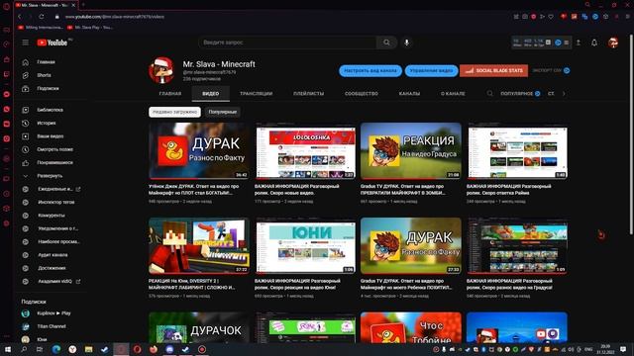Screen dimensions: 634x356
Task: Open Библиотека in the sidebar
Action: pos(50,110)
